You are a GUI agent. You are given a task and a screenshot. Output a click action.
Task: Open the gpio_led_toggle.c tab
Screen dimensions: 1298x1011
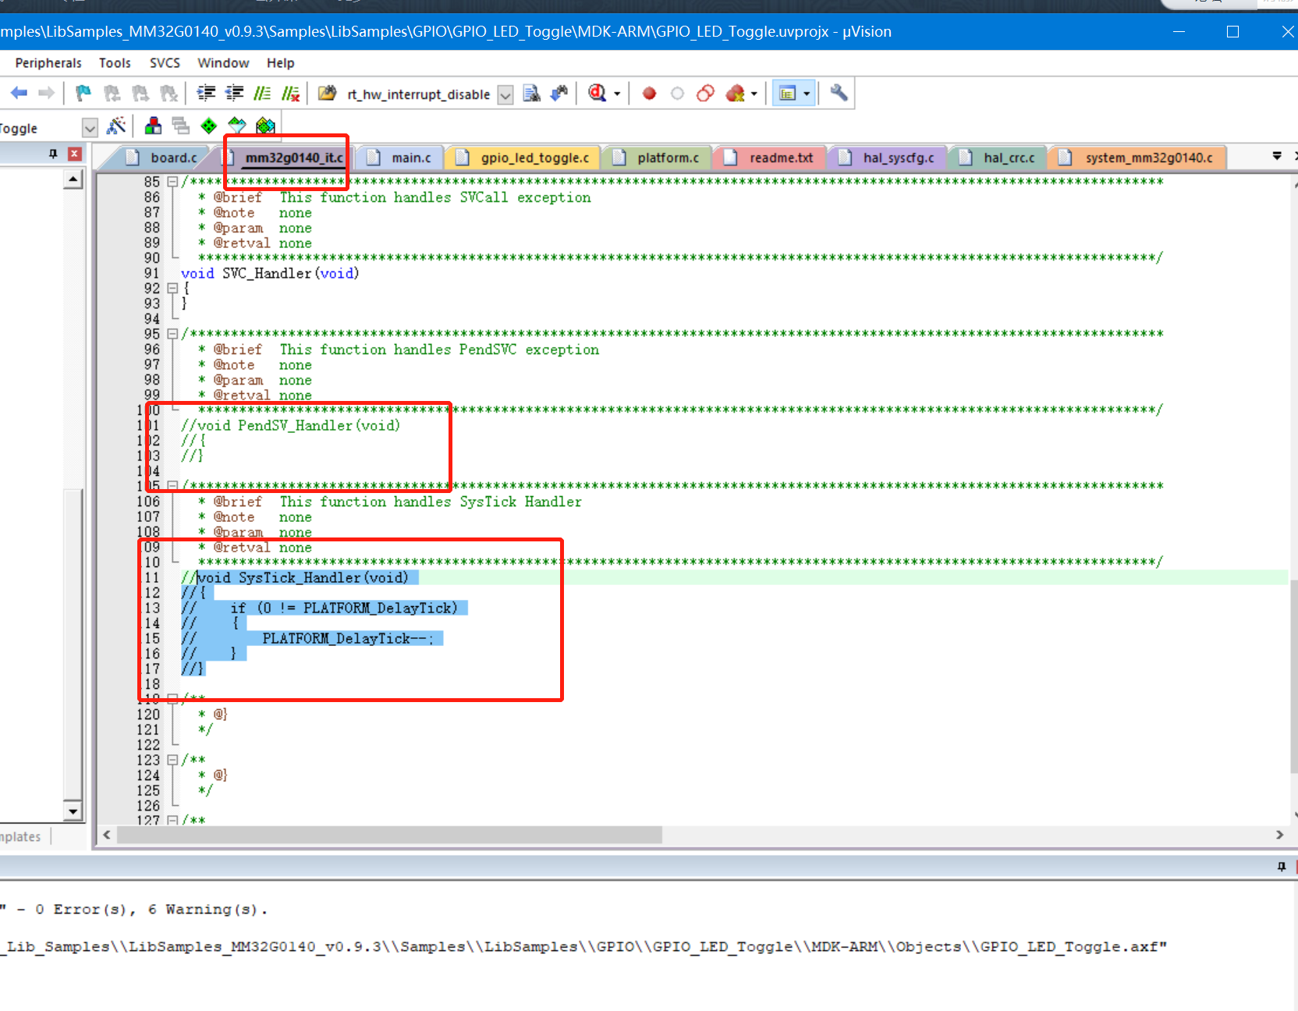(x=534, y=158)
